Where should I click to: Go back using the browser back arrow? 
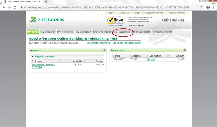[x=4, y=7]
